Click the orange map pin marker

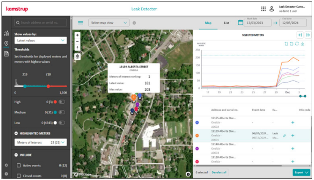pos(134,98)
